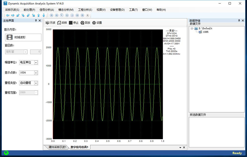Switch to the 数字信号仿真1 tab
The height and width of the screenshot is (157, 247).
79,147
